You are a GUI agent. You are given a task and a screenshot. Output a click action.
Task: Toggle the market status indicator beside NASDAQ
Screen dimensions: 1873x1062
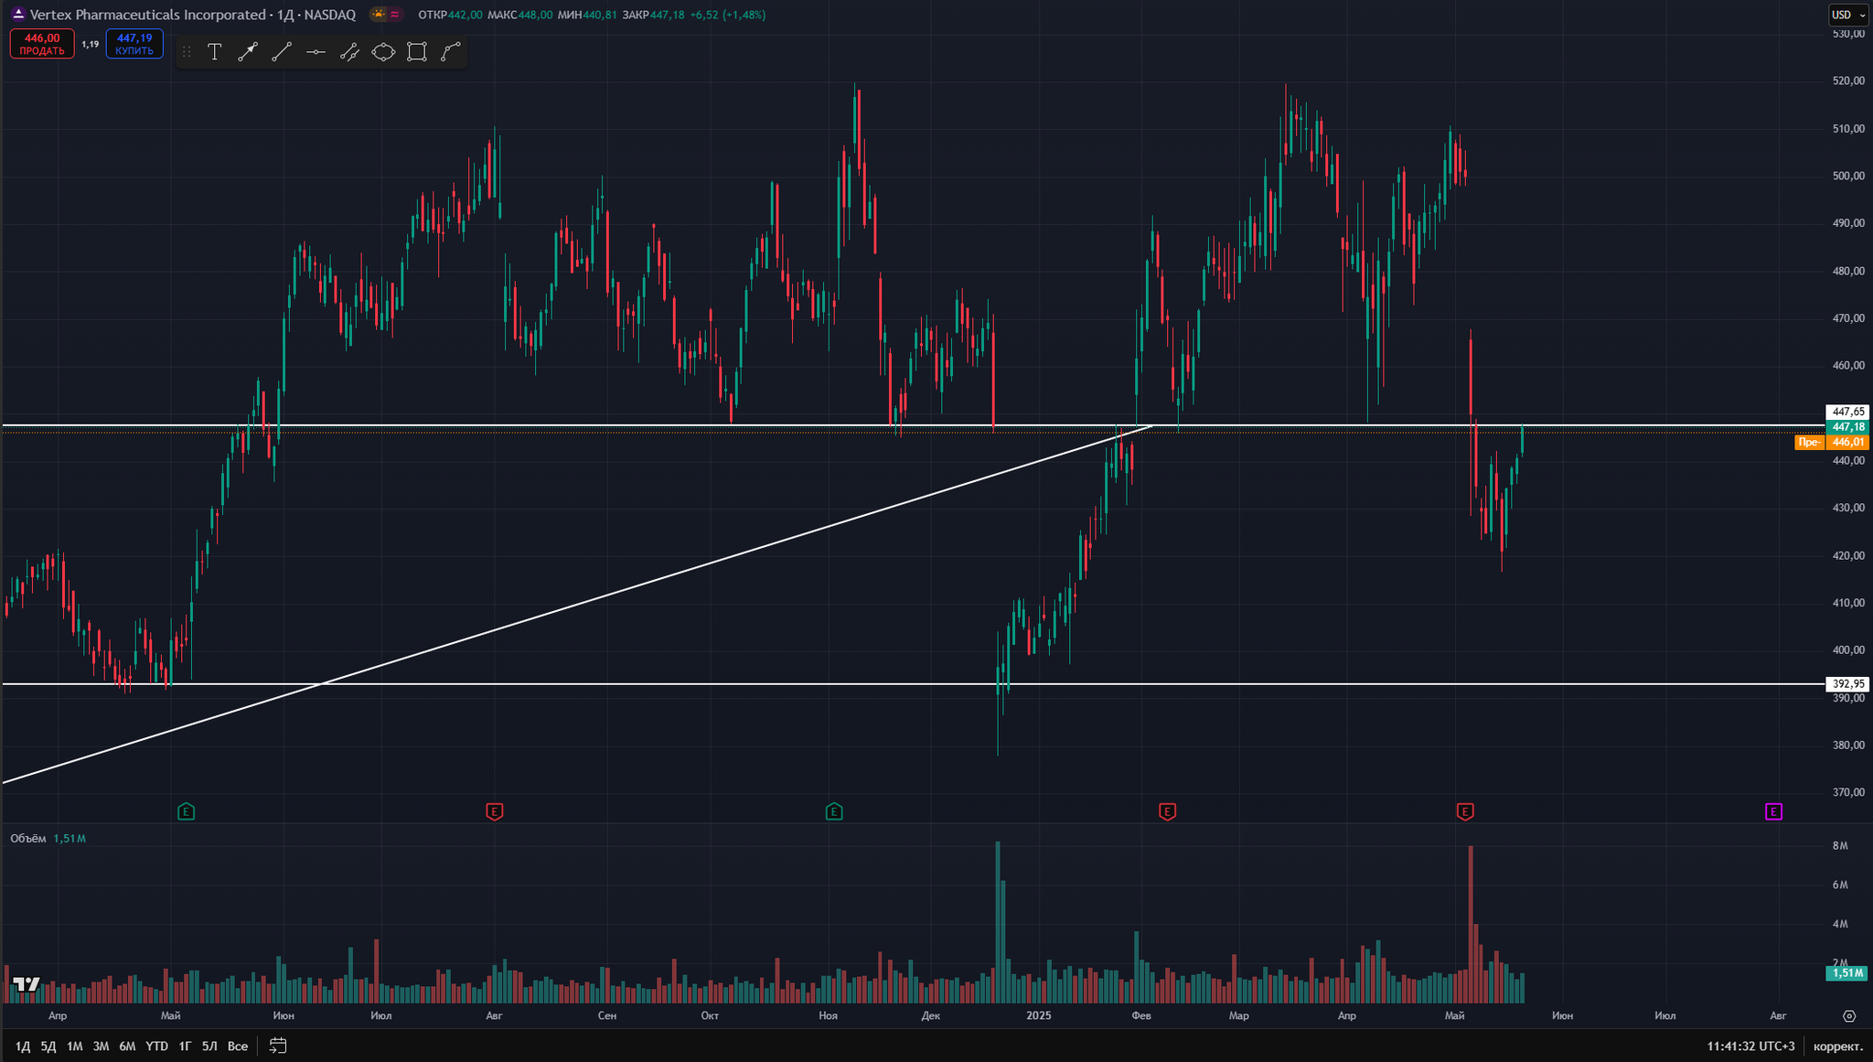coord(387,15)
